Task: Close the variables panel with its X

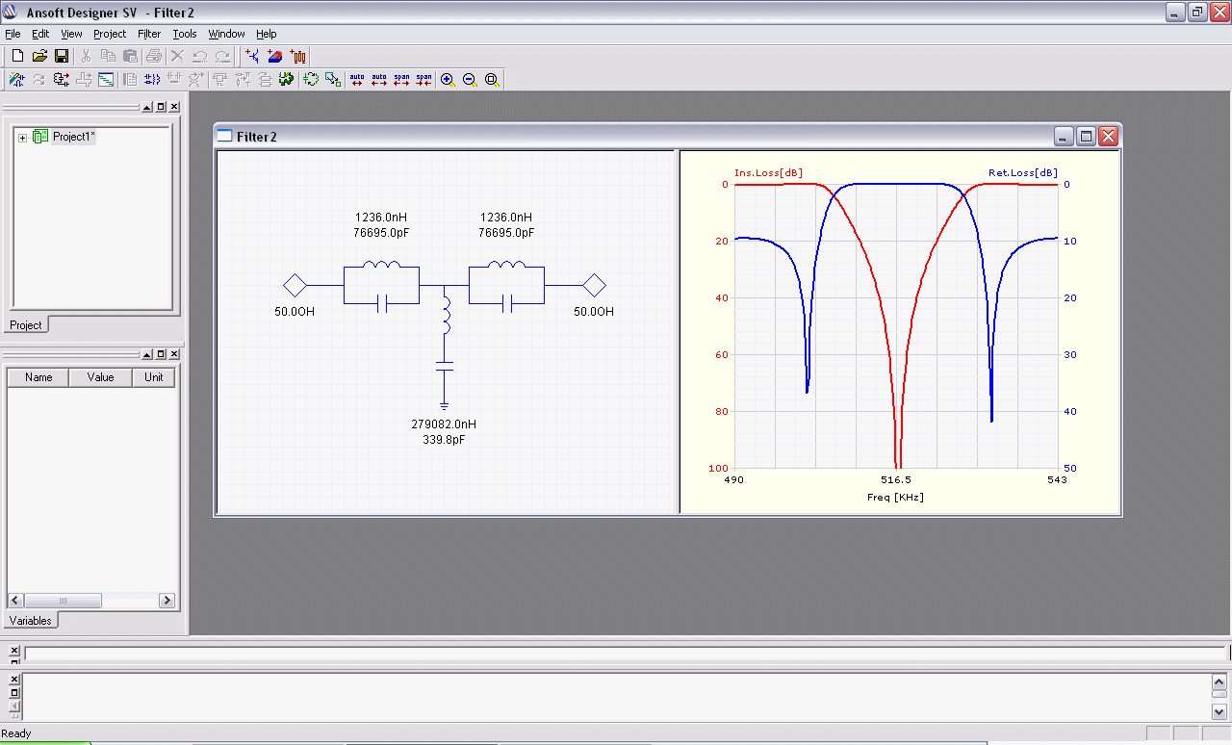Action: pos(174,354)
